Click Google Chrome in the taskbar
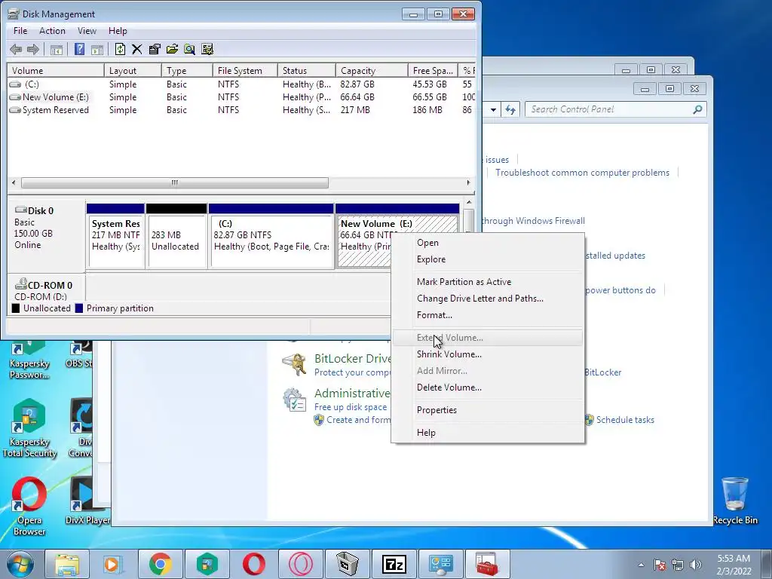Viewport: 772px width, 579px height. pyautogui.click(x=160, y=564)
